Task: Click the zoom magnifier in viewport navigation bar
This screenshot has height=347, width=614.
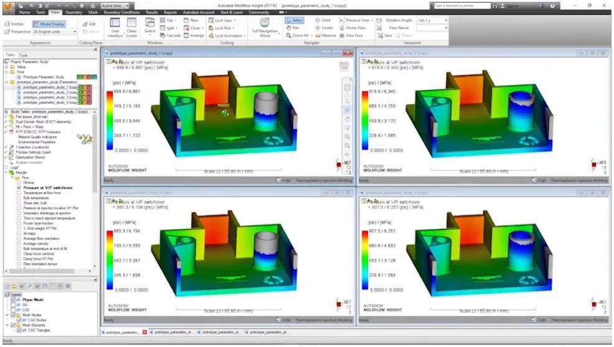Action: (x=347, y=137)
